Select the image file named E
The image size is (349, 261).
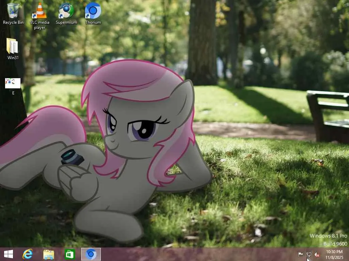[13, 86]
